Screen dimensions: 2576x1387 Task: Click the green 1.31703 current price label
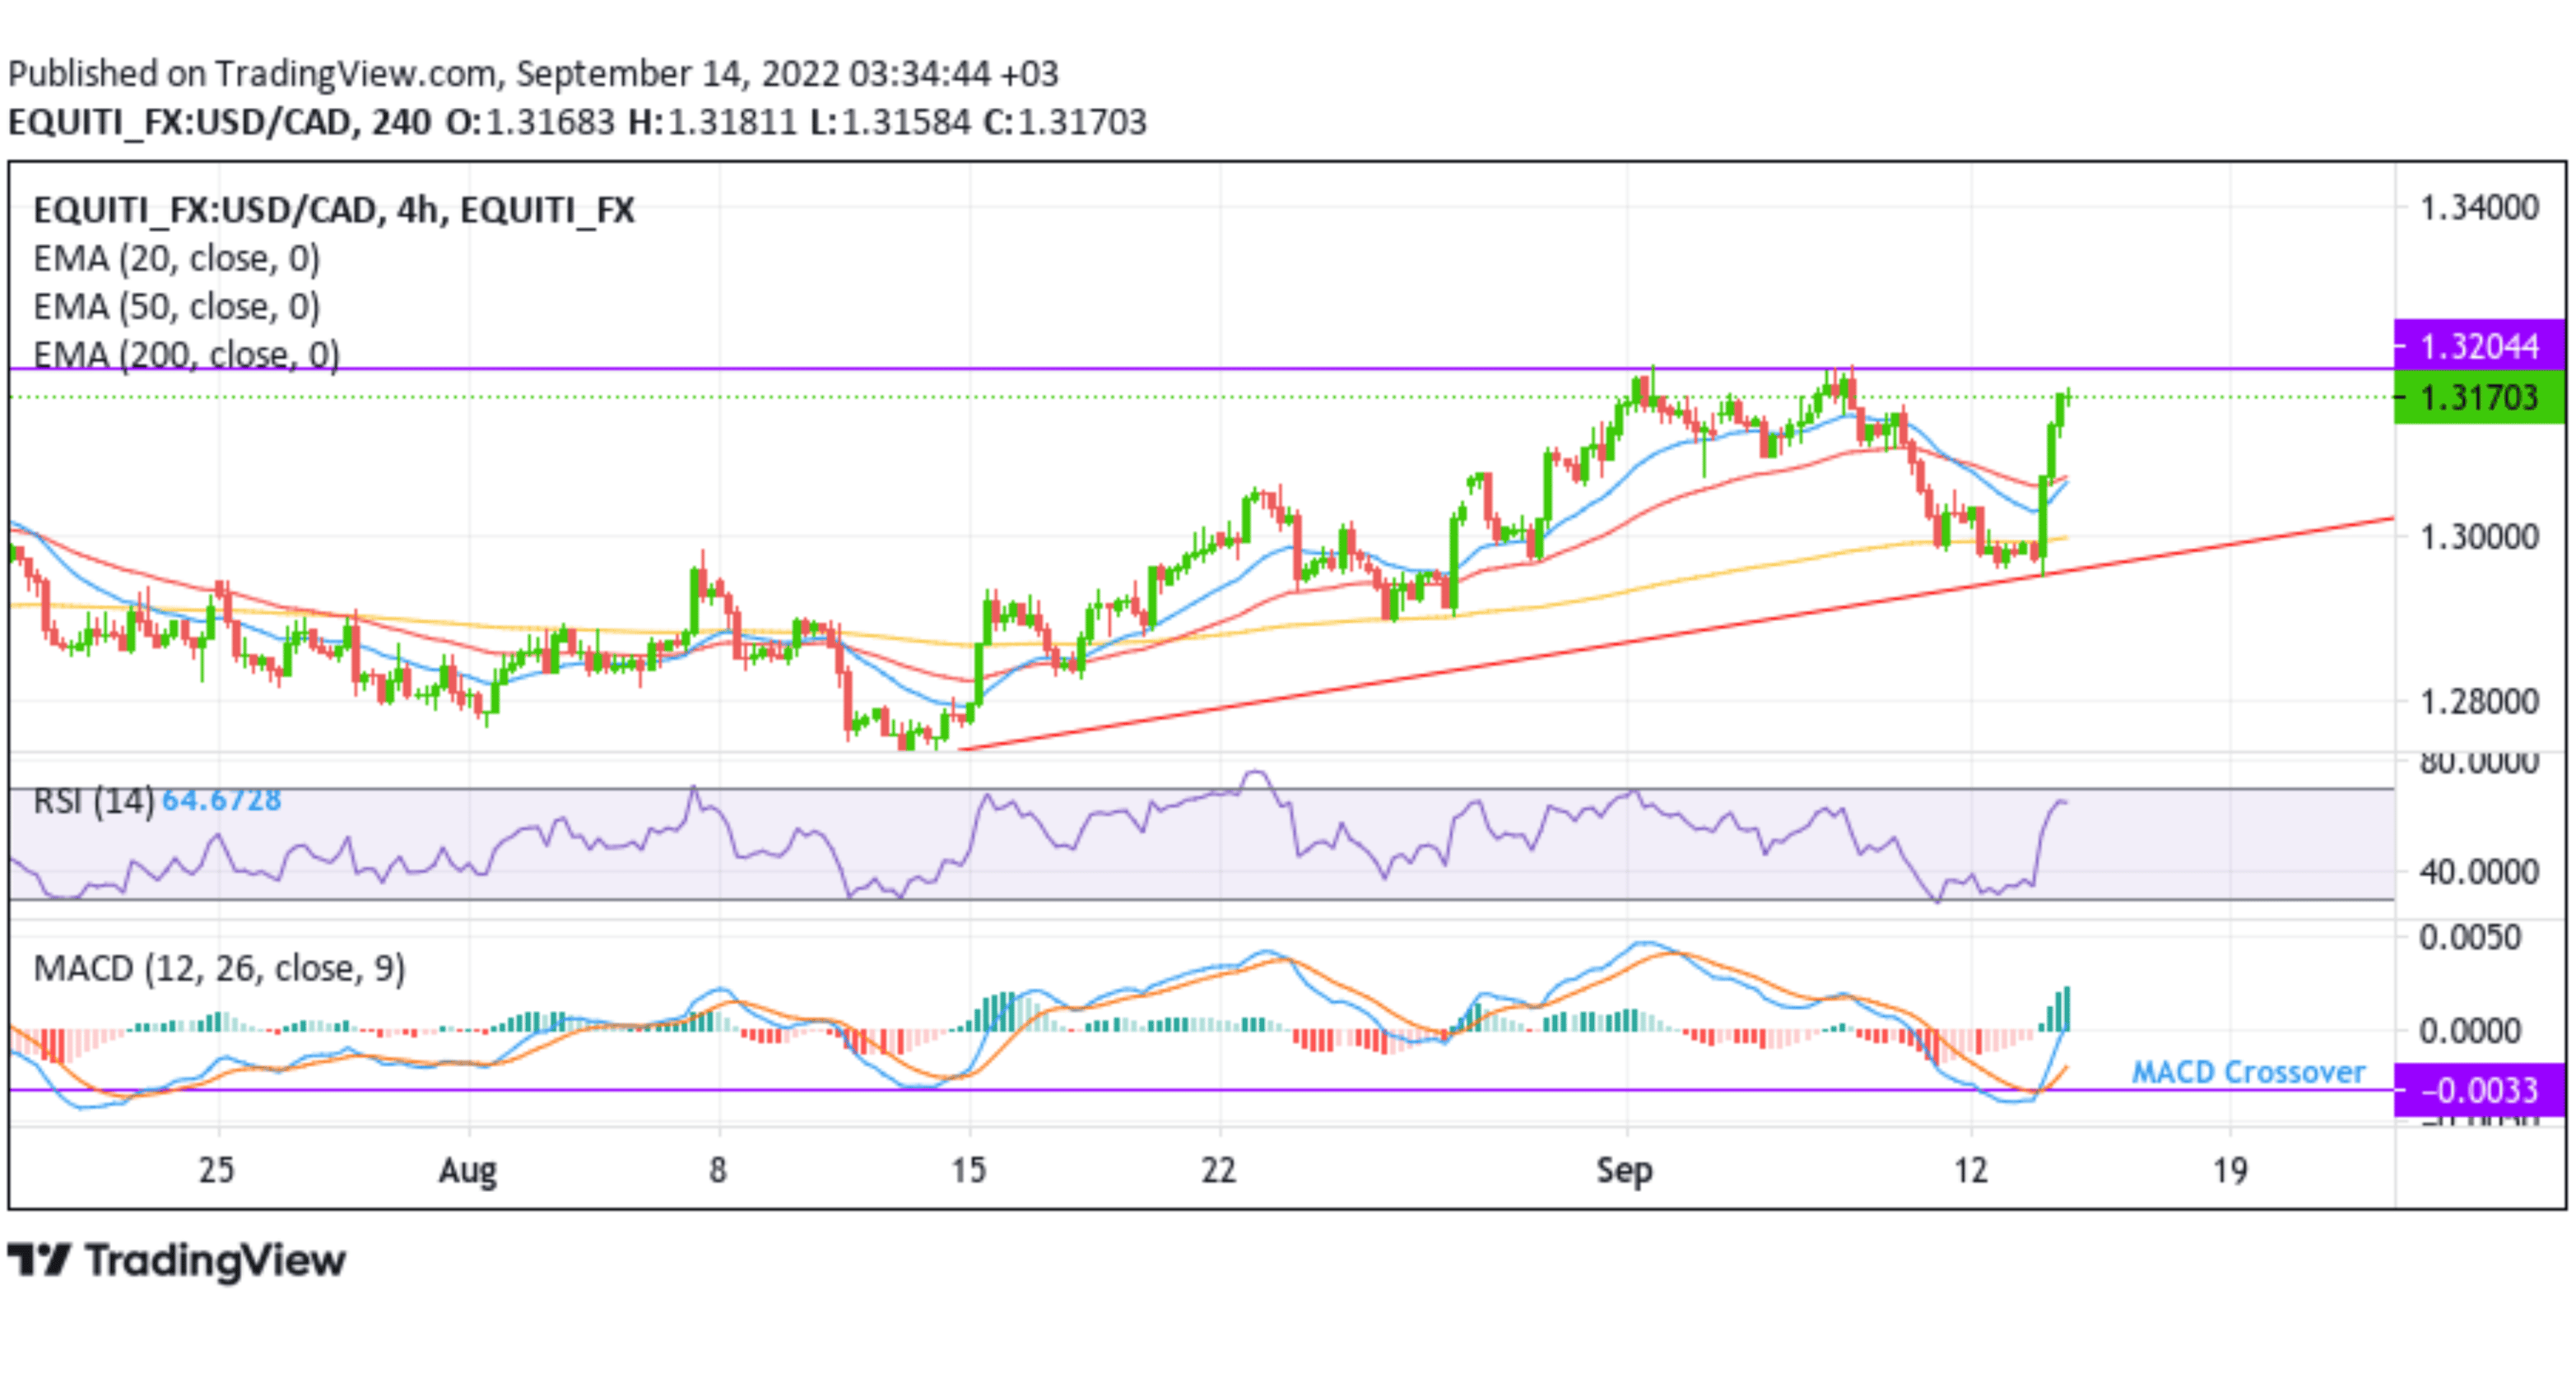coord(2479,397)
